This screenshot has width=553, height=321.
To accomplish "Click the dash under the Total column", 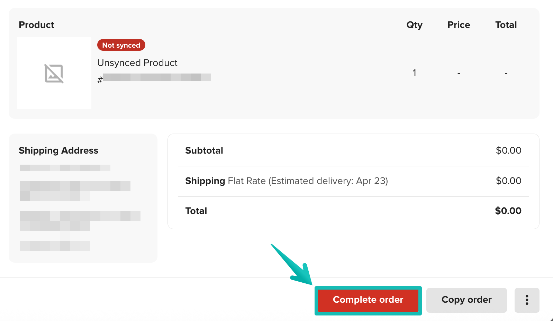I will 506,73.
